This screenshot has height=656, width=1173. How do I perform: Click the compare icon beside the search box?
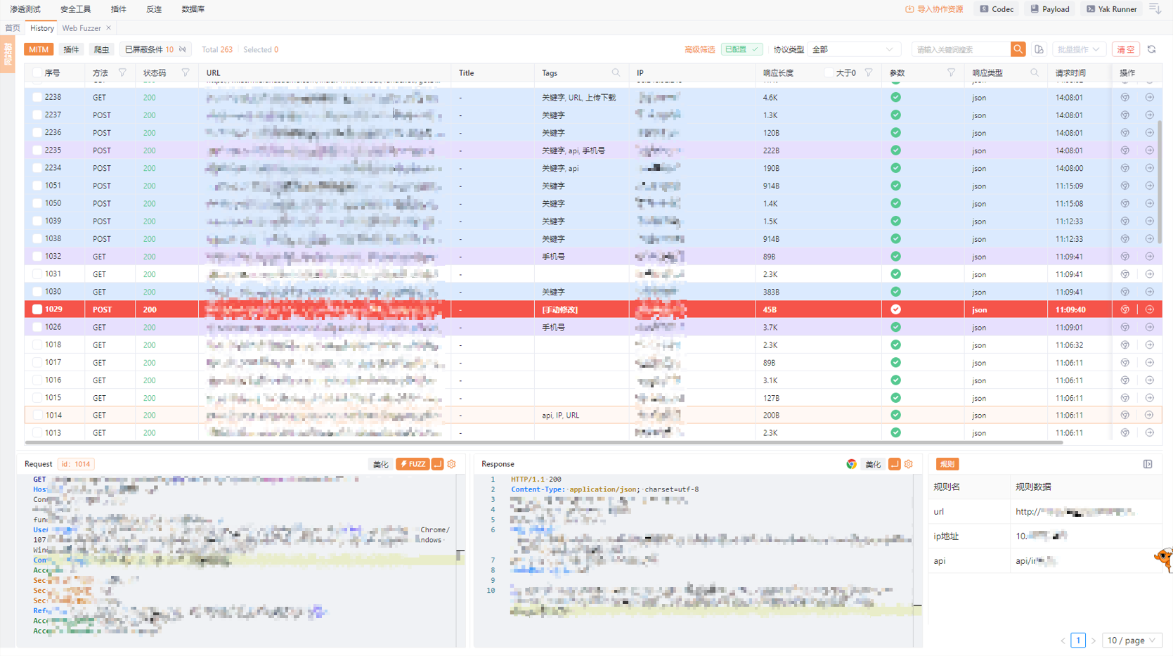[x=1039, y=49]
